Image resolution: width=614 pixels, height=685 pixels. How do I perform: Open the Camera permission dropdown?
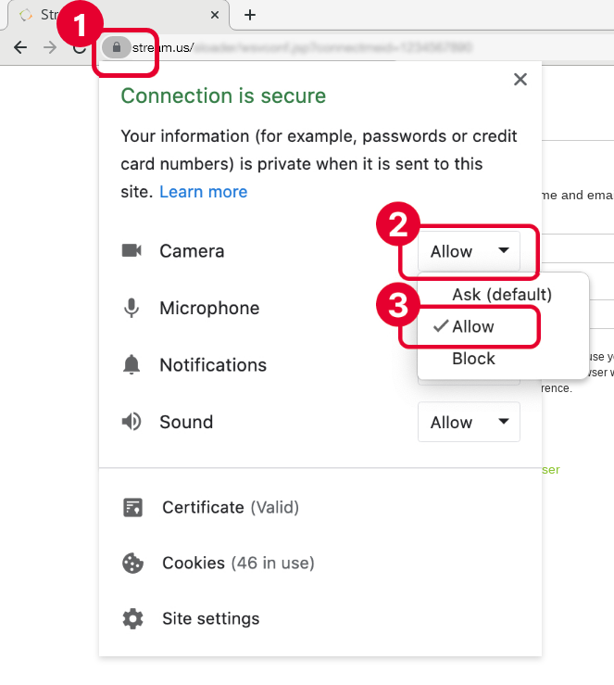coord(469,251)
